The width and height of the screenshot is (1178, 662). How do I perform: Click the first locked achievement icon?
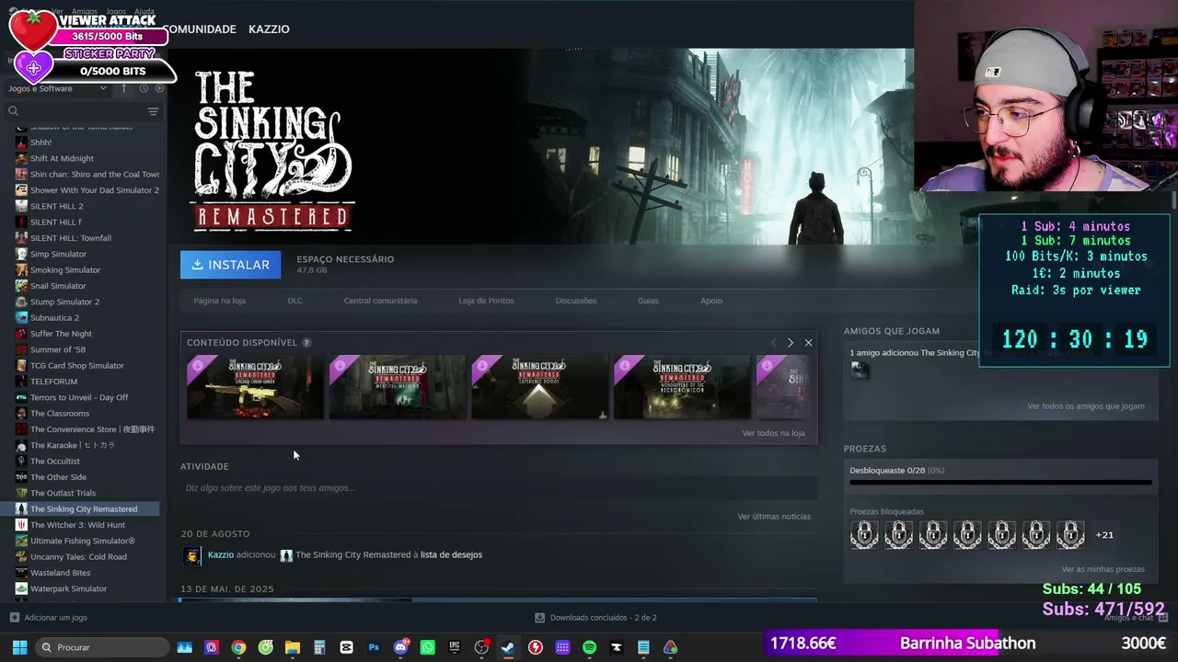coord(864,534)
